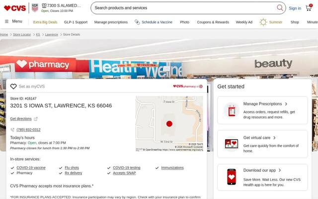318x199 pixels.
Task: Open Manage prescriptions nav item
Action: click(x=111, y=22)
